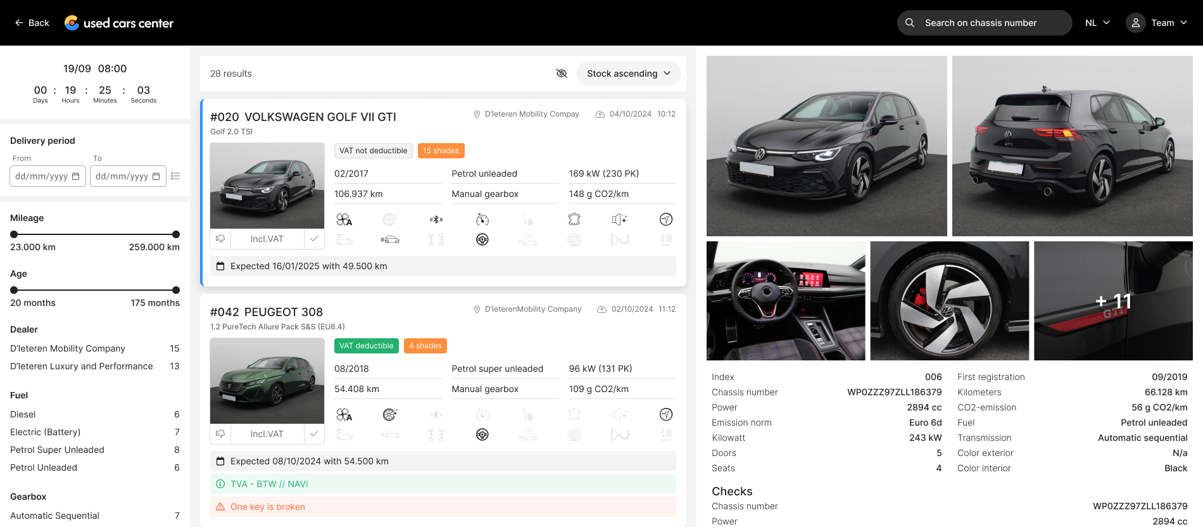
Task: Click the Golf GTI expected delivery calendar icon
Action: (220, 266)
